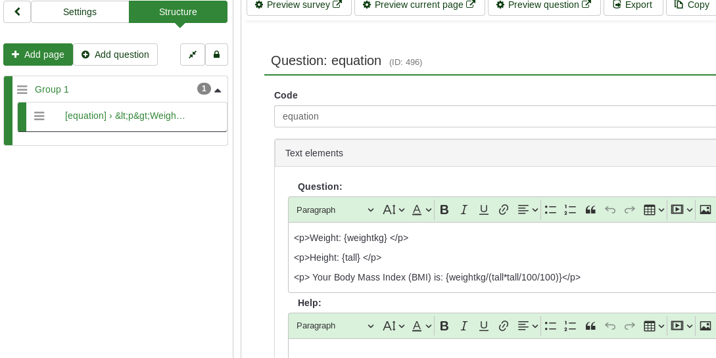This screenshot has width=716, height=358.
Task: Add block quote in Question editor
Action: [x=590, y=210]
